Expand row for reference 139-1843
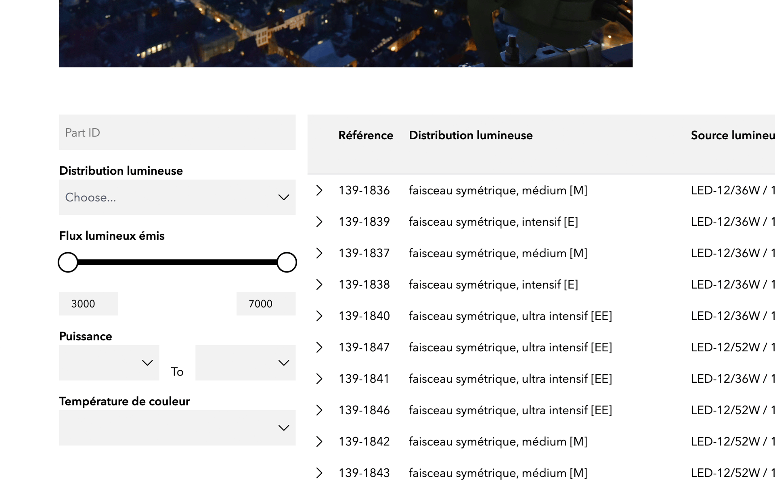The image size is (775, 491). pos(319,473)
